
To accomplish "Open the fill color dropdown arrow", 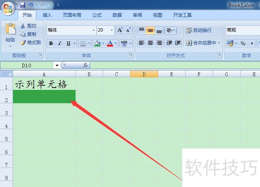I will (x=103, y=43).
